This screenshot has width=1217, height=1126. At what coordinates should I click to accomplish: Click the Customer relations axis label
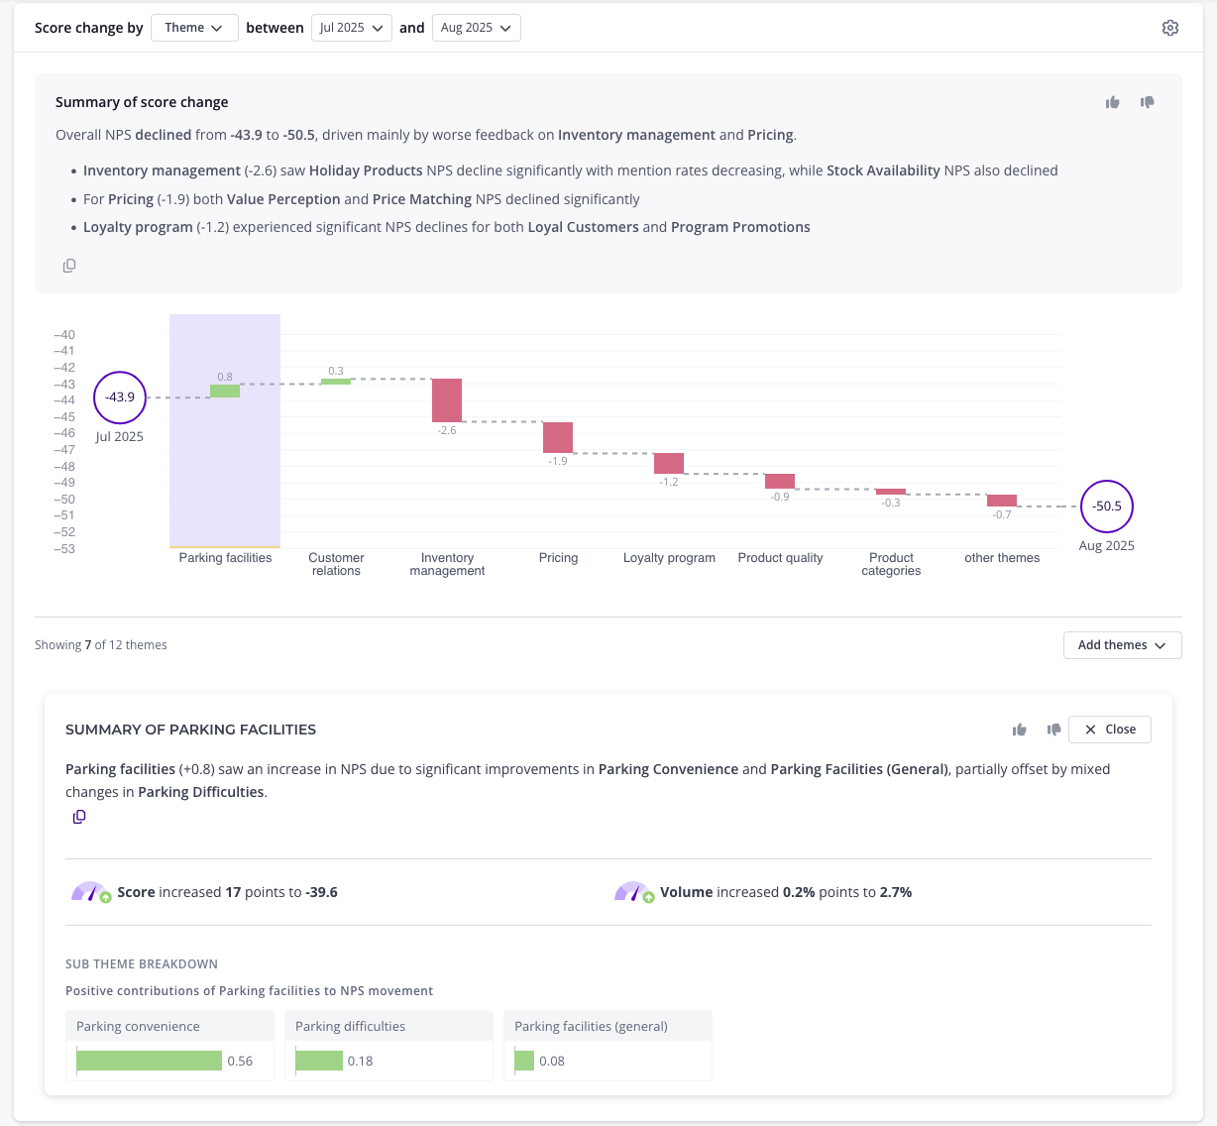(x=336, y=564)
